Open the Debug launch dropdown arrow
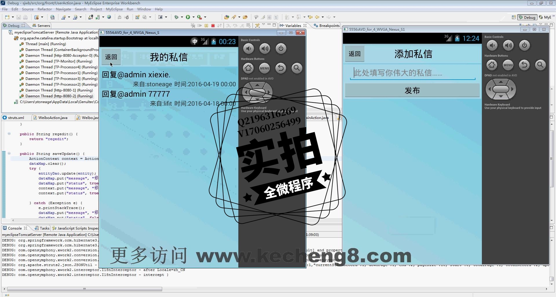 click(182, 17)
